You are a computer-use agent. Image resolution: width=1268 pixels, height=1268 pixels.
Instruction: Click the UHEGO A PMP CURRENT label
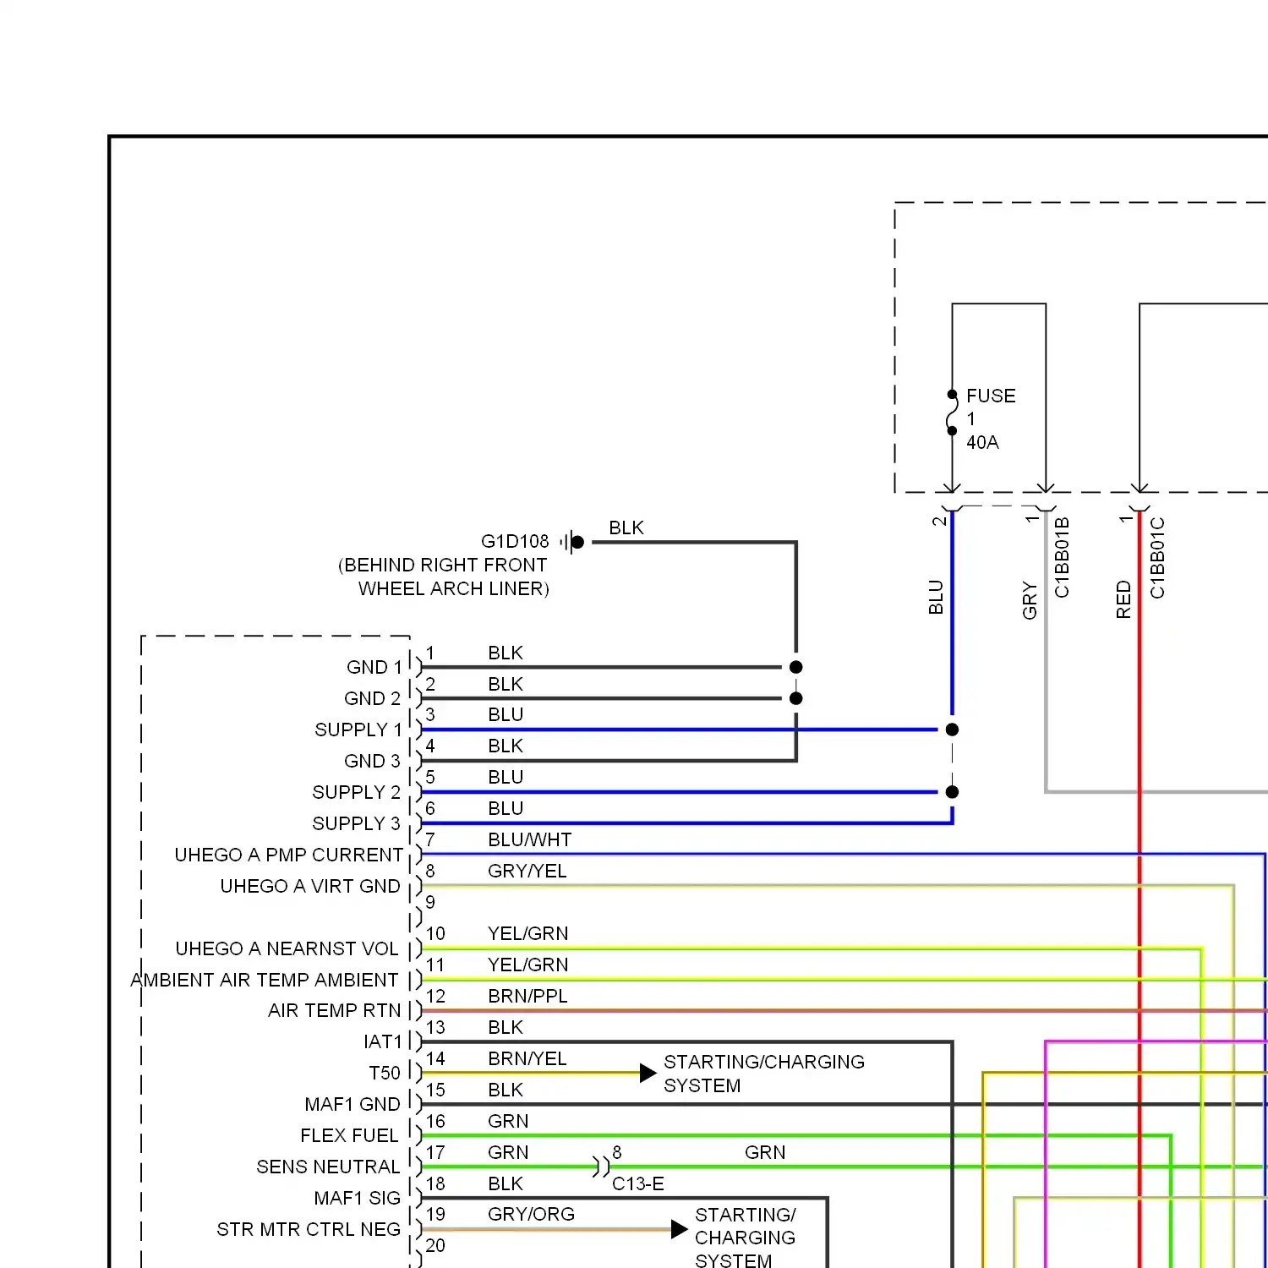click(288, 855)
